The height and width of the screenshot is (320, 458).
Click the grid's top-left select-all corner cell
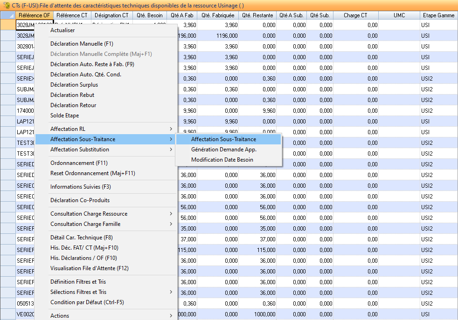pyautogui.click(x=7, y=15)
